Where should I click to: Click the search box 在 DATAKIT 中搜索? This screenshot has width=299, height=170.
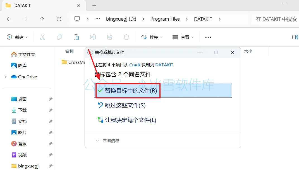275,19
